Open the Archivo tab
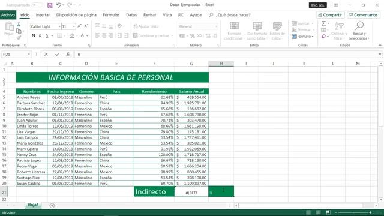Image resolution: width=384 pixels, height=216 pixels. pos(8,15)
